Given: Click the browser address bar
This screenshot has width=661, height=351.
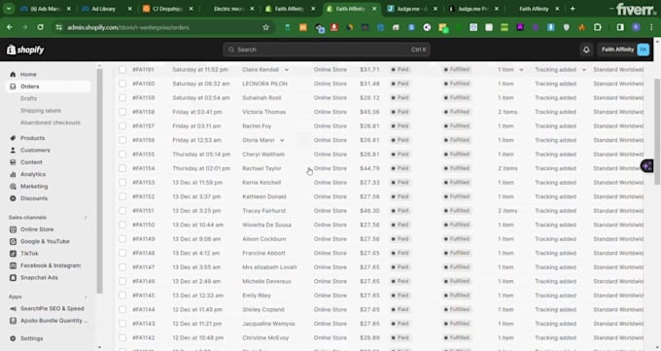Looking at the screenshot, I should [162, 27].
